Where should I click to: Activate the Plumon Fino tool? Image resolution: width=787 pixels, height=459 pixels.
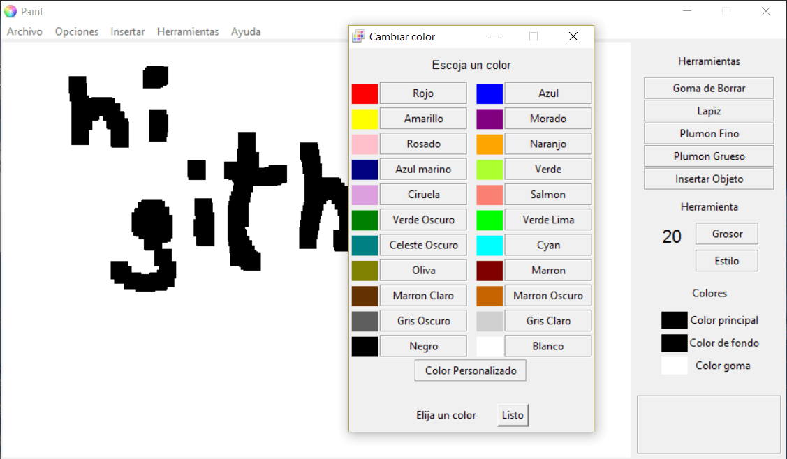pyautogui.click(x=708, y=133)
